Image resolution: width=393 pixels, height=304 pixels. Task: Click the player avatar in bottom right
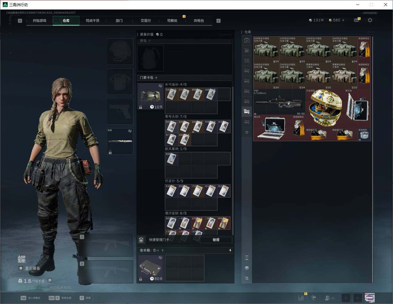coord(370,298)
